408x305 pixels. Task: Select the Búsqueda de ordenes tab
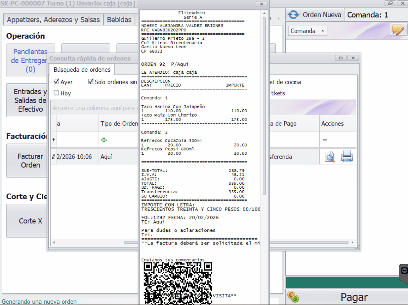82,70
